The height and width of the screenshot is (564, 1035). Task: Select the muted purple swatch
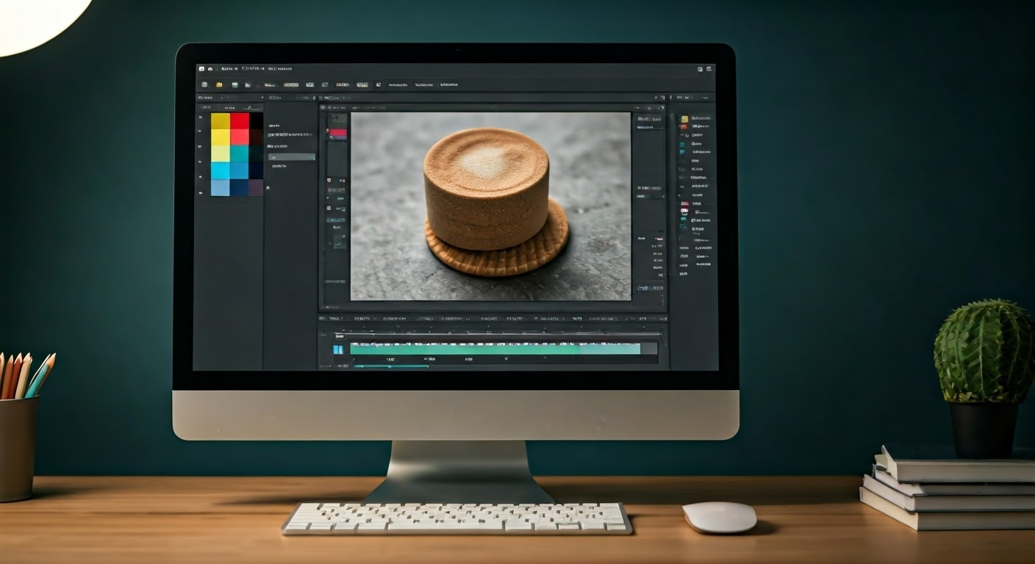(x=256, y=187)
